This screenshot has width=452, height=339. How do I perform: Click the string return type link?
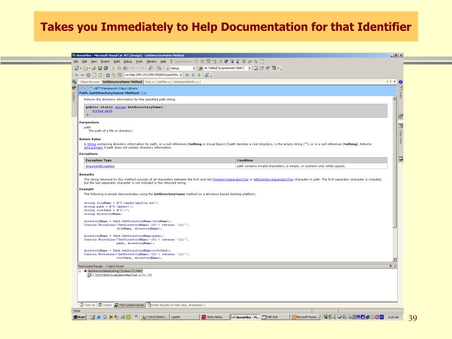pos(121,107)
